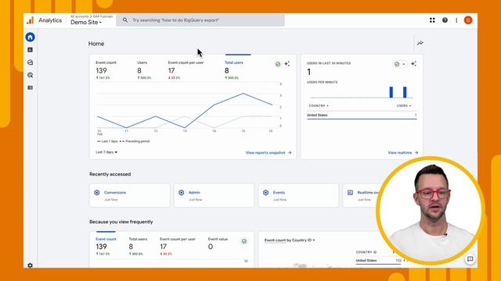Image resolution: width=501 pixels, height=281 pixels.
Task: Click the account avatar icon
Action: pyautogui.click(x=468, y=20)
